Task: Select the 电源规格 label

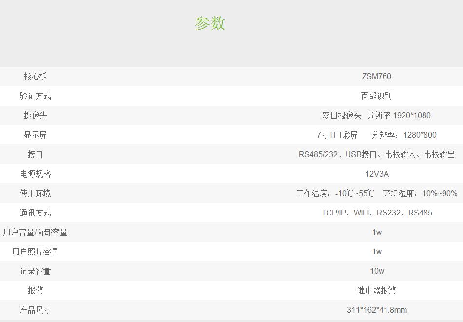Action: (x=35, y=174)
